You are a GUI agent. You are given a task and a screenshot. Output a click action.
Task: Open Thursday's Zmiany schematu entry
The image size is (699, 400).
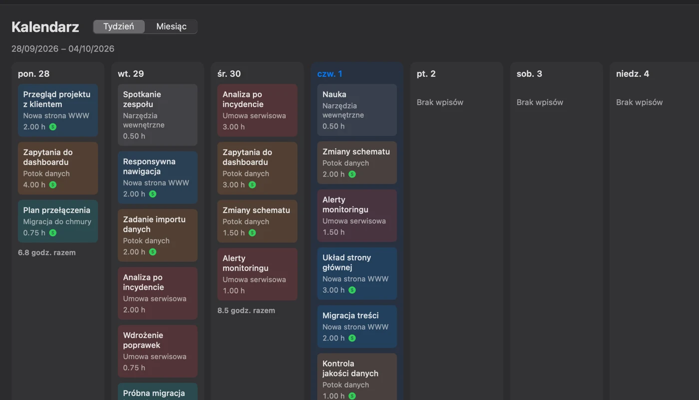point(357,163)
